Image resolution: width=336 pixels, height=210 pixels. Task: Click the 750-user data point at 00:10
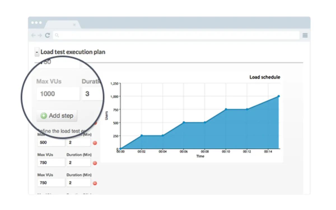pos(226,109)
